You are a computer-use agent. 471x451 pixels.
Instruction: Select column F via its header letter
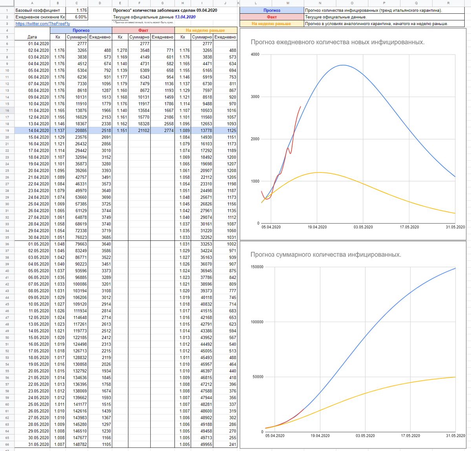[139, 3]
